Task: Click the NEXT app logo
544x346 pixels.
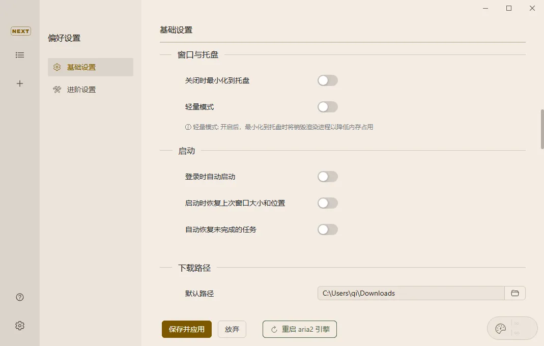Action: [20, 31]
